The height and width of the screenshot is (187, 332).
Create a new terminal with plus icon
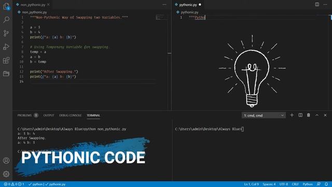(292, 115)
